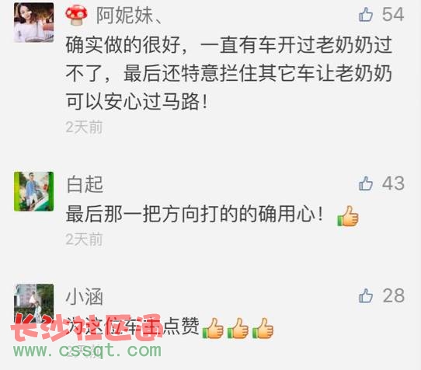Click the red mushroom badge icon
This screenshot has height=370, width=421.
(x=77, y=16)
